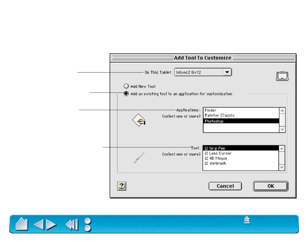Confirm with the OK button
Image resolution: width=308 pixels, height=243 pixels.
point(270,186)
